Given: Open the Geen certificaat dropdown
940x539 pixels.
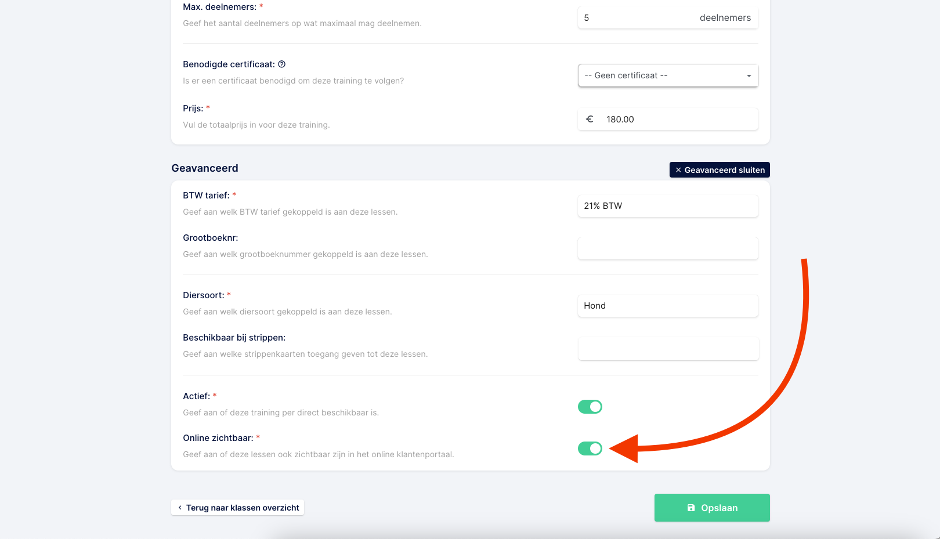Looking at the screenshot, I should tap(668, 75).
